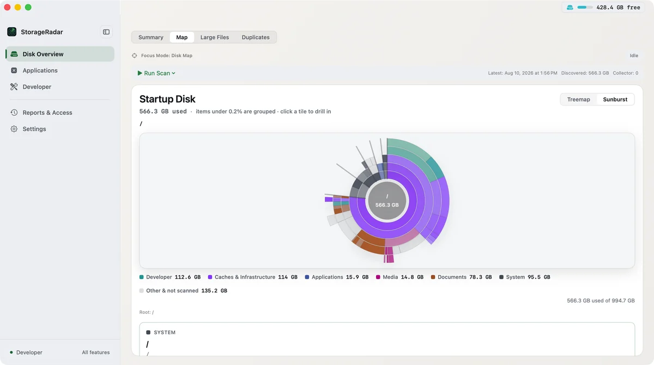Click the magenta Media sunburst segment
The height and width of the screenshot is (365, 654).
[390, 255]
